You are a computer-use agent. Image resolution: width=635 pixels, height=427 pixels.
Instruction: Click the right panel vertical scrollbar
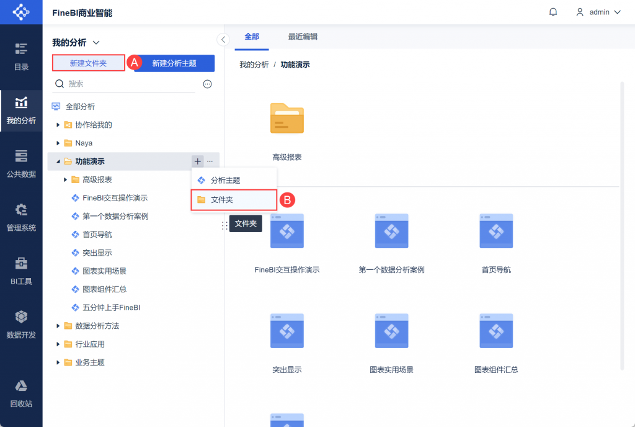point(622,226)
